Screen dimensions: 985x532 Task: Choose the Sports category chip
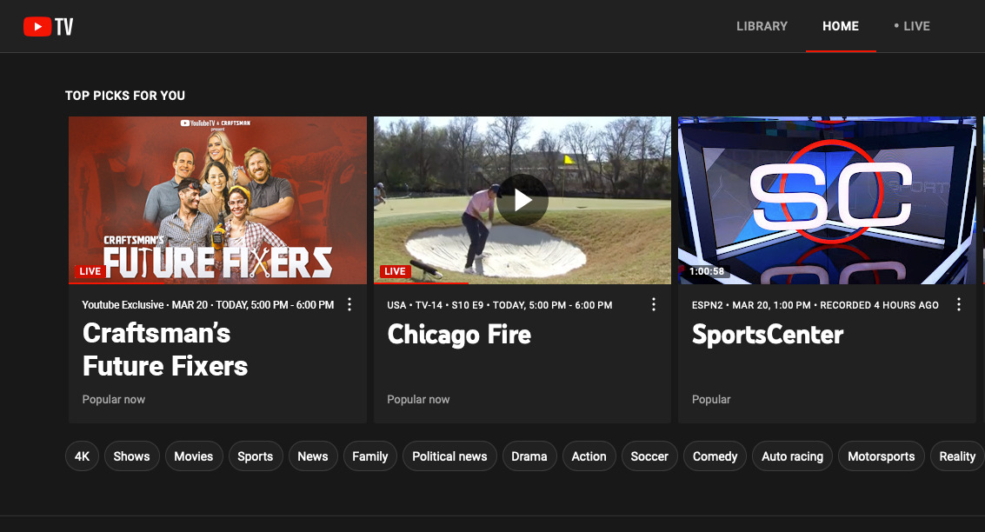pos(256,456)
